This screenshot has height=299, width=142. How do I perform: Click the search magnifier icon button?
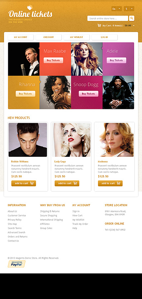click(132, 18)
